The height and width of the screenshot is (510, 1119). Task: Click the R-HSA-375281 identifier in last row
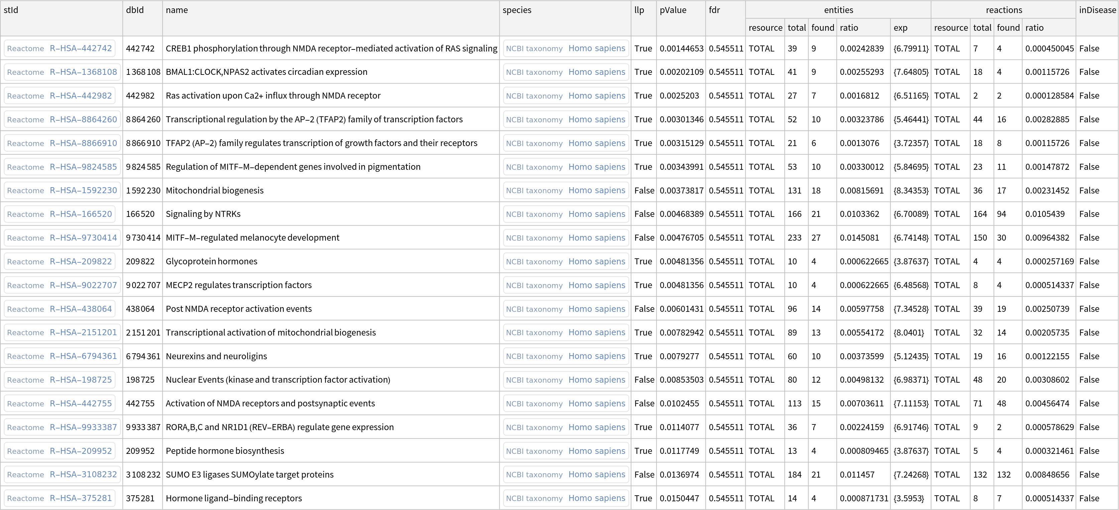[59, 498]
